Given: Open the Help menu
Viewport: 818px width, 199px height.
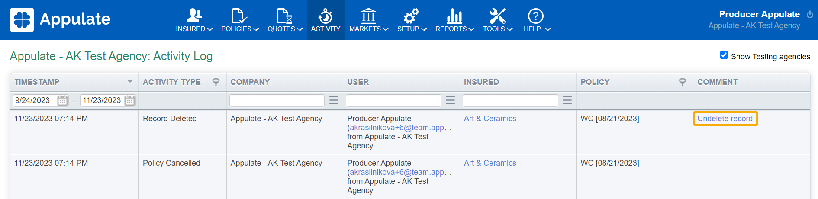Looking at the screenshot, I should pos(536,20).
